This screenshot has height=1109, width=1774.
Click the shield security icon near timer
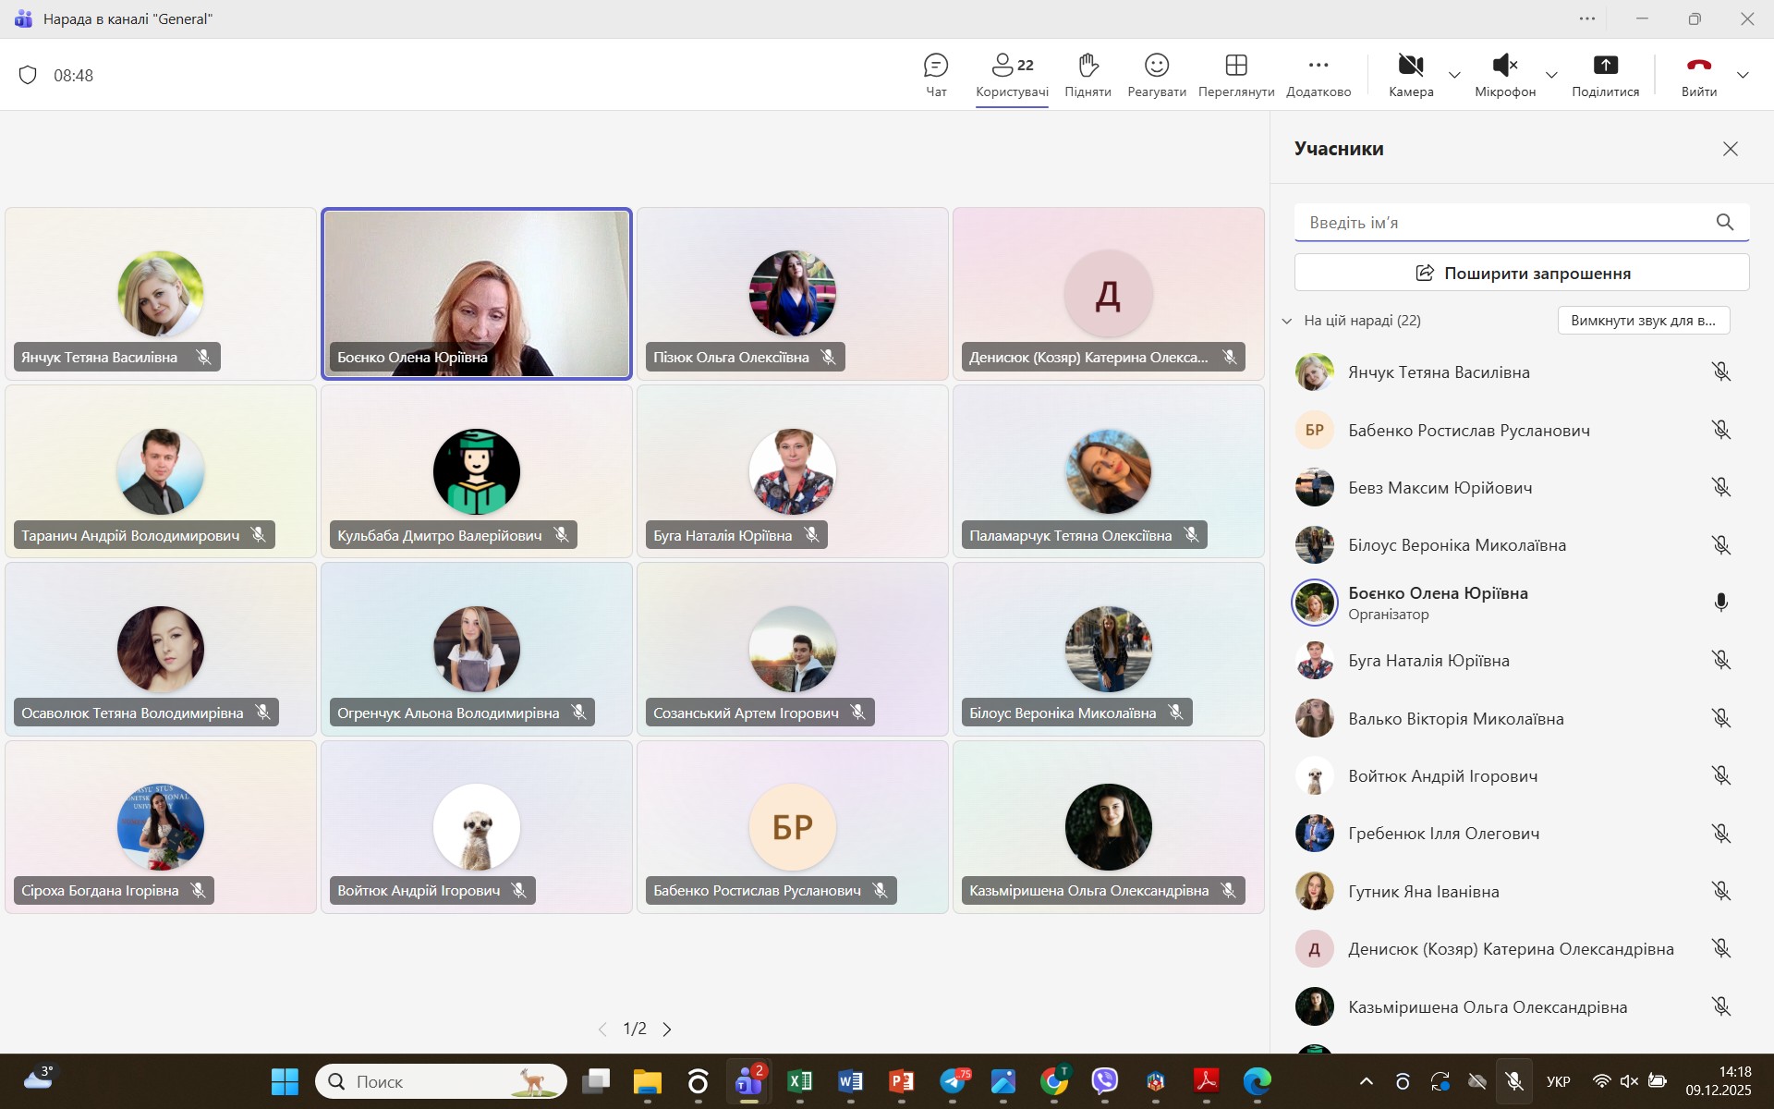(28, 75)
